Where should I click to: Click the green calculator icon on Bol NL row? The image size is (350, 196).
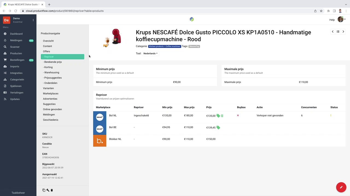(222, 116)
